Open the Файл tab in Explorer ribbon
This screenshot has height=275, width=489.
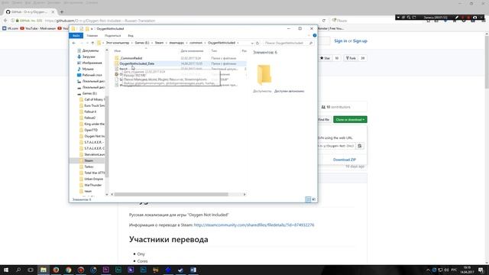coord(76,36)
